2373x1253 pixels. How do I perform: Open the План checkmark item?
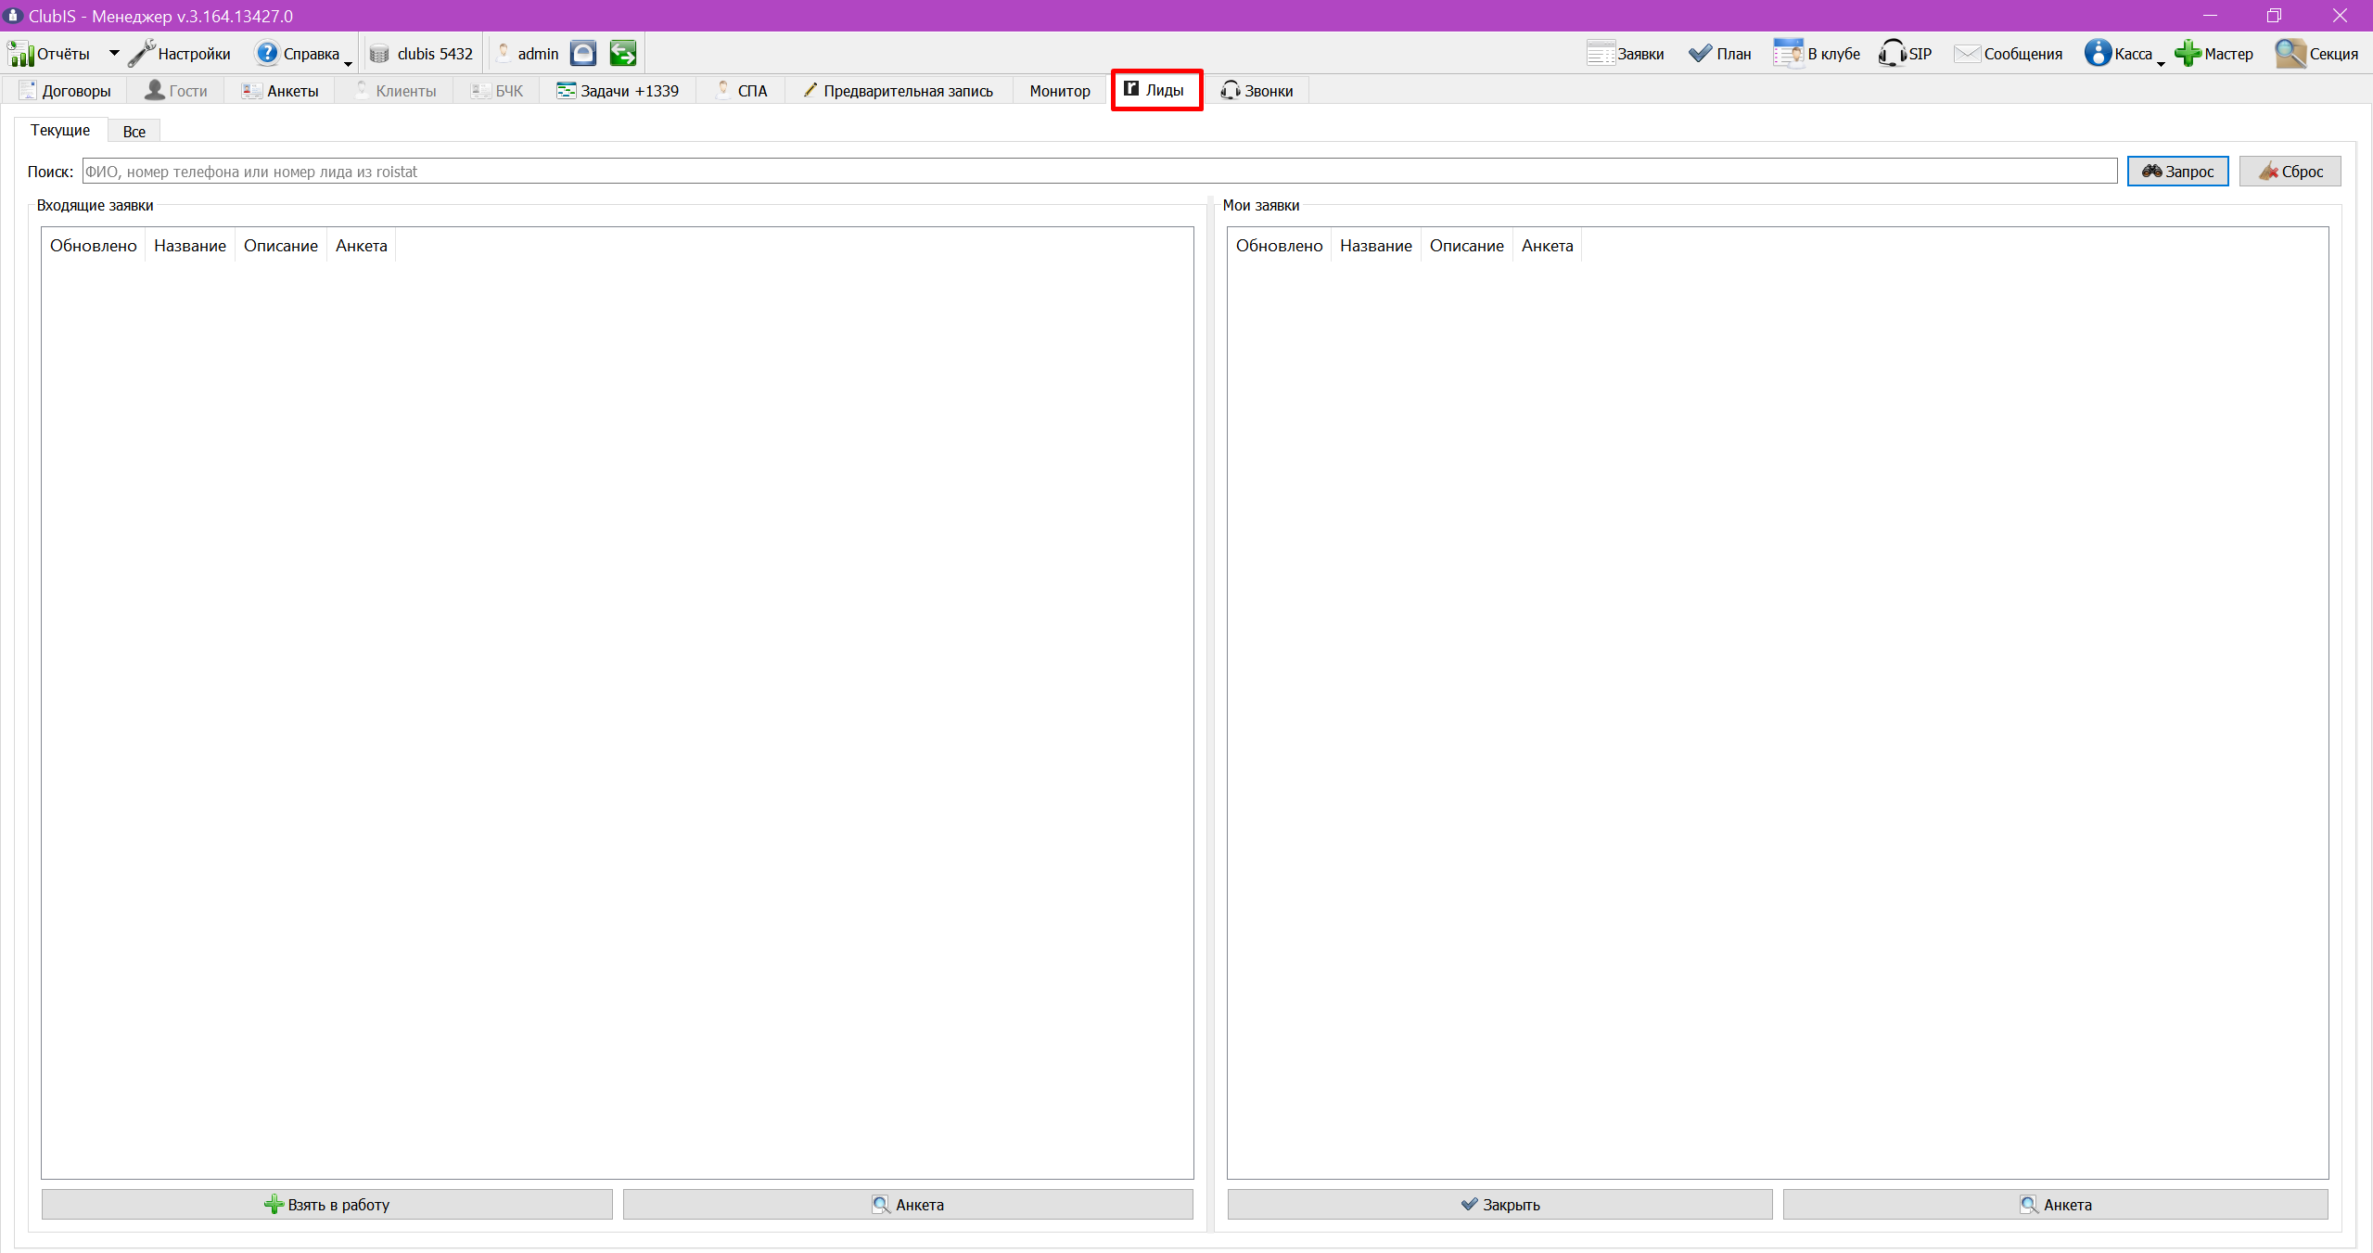click(x=1720, y=54)
